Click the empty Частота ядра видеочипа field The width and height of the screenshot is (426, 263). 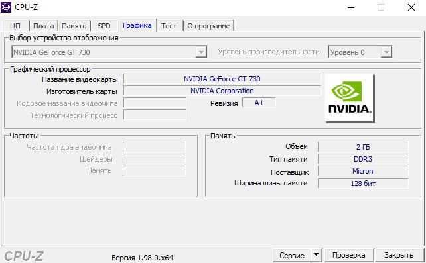pyautogui.click(x=154, y=147)
